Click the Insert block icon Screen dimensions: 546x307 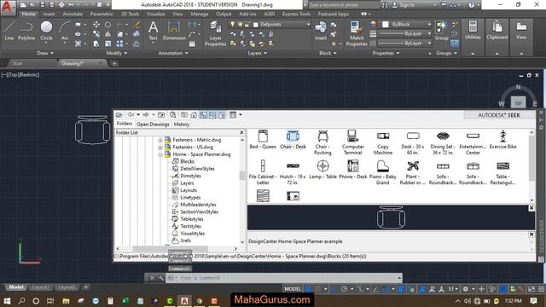click(321, 31)
